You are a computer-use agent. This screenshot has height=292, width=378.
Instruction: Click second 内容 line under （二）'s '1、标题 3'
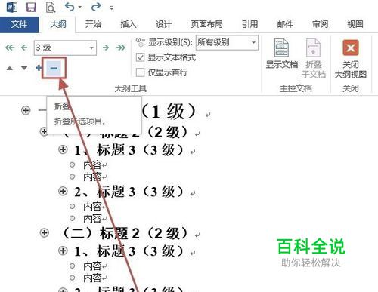(92, 278)
